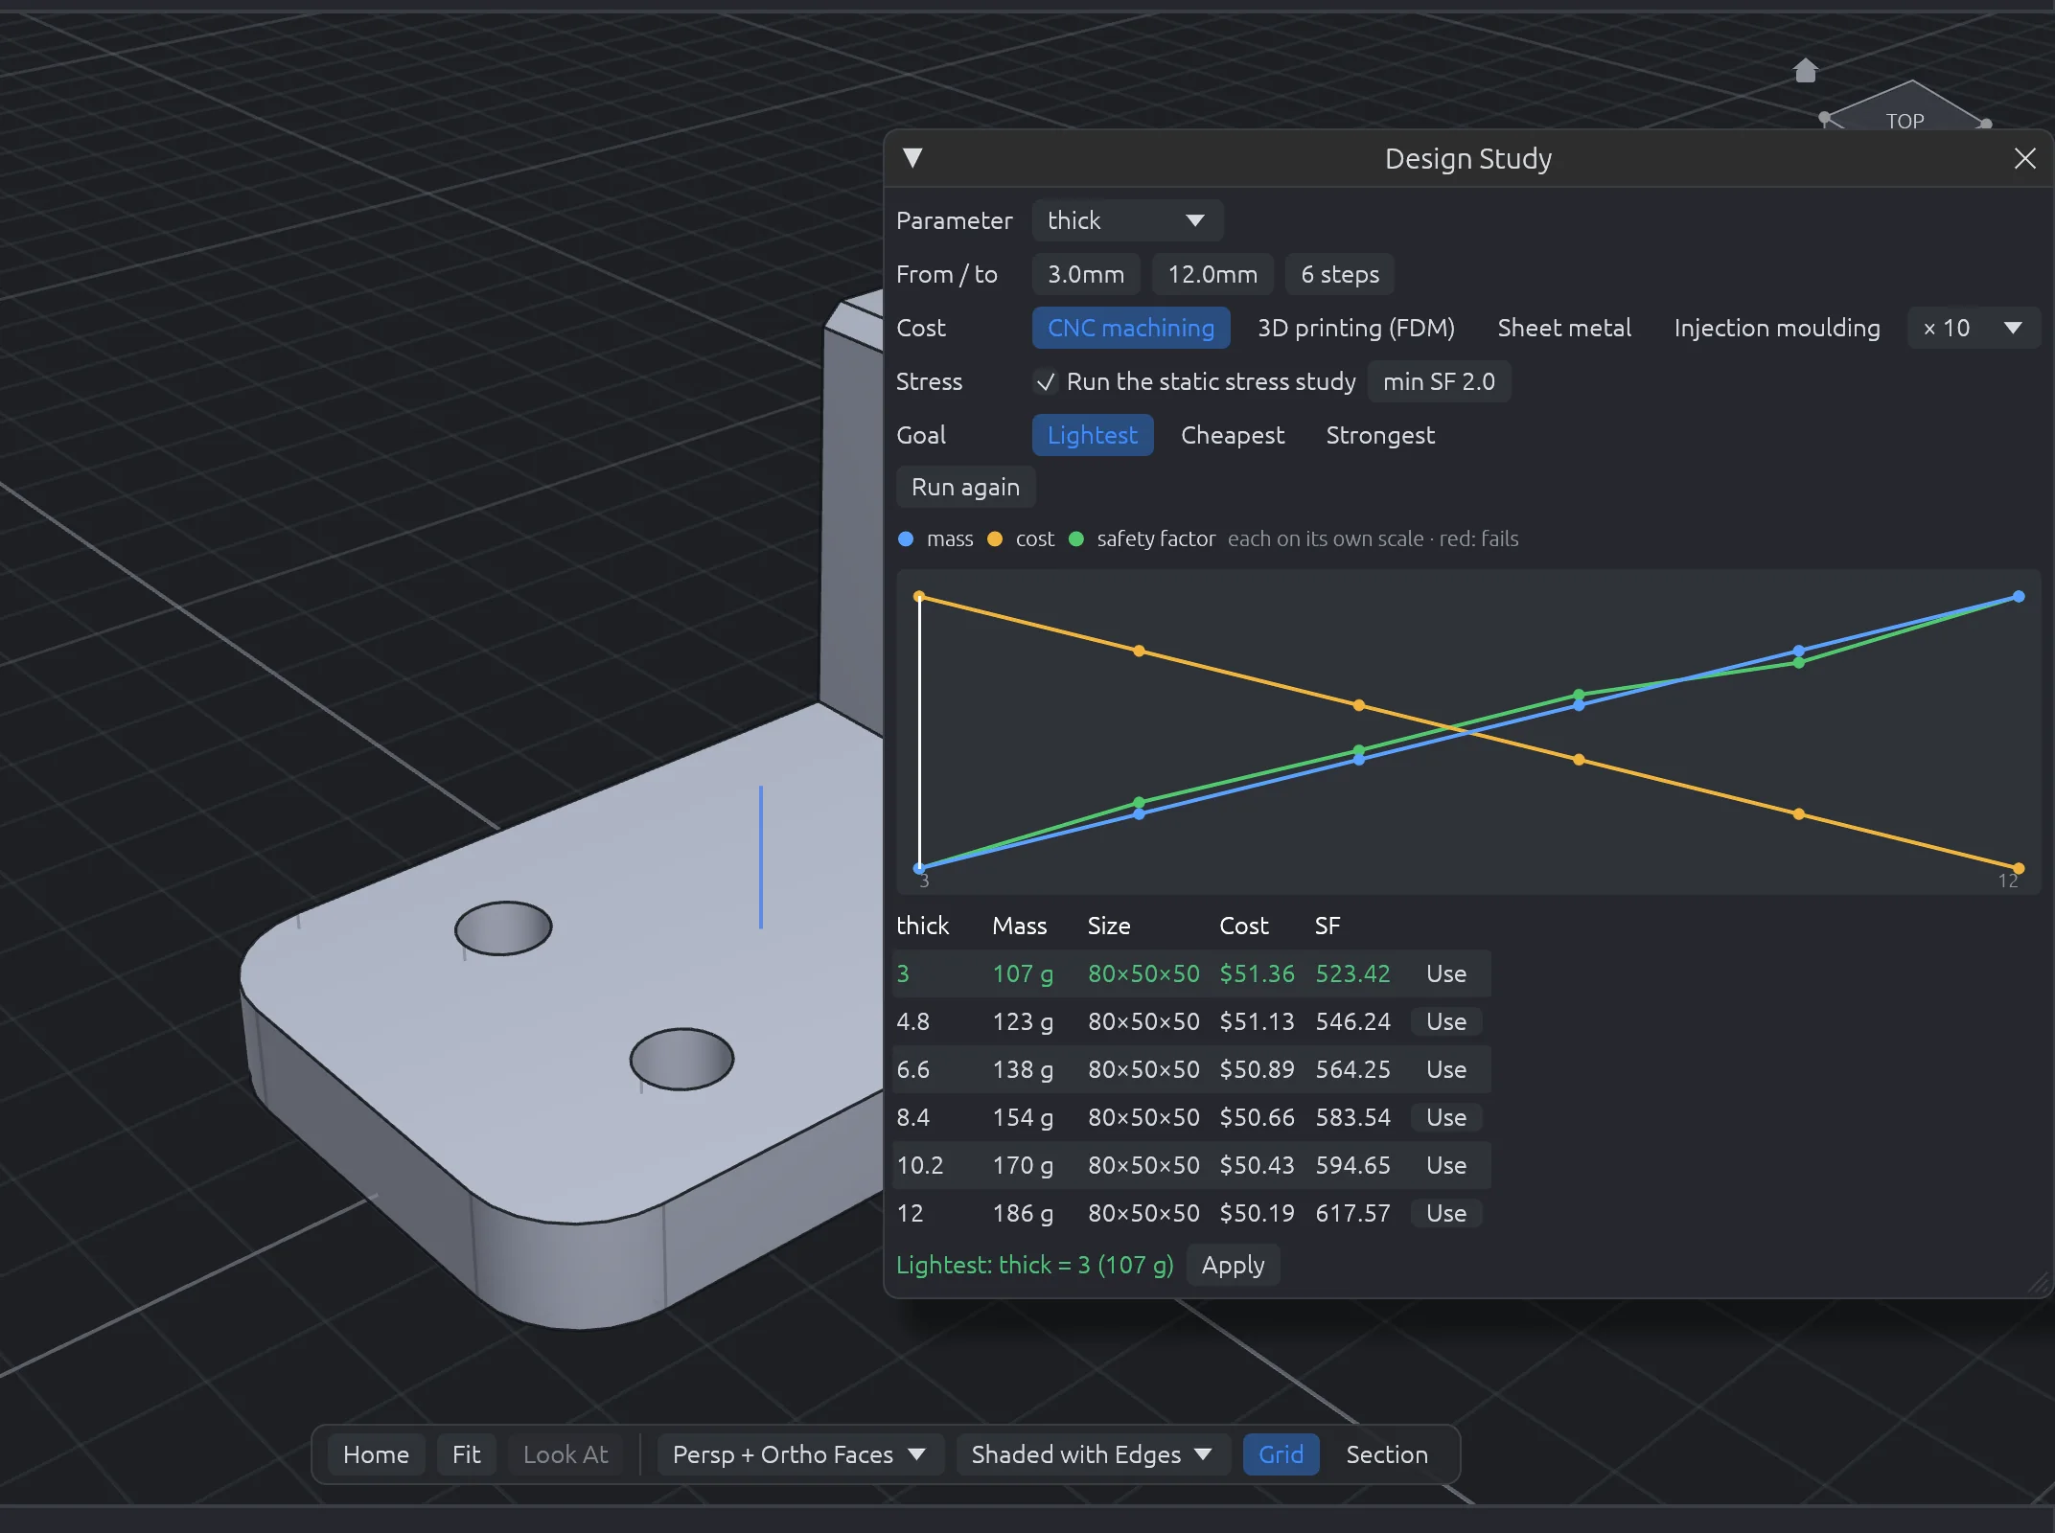
Task: Toggle the Section view
Action: click(1387, 1454)
